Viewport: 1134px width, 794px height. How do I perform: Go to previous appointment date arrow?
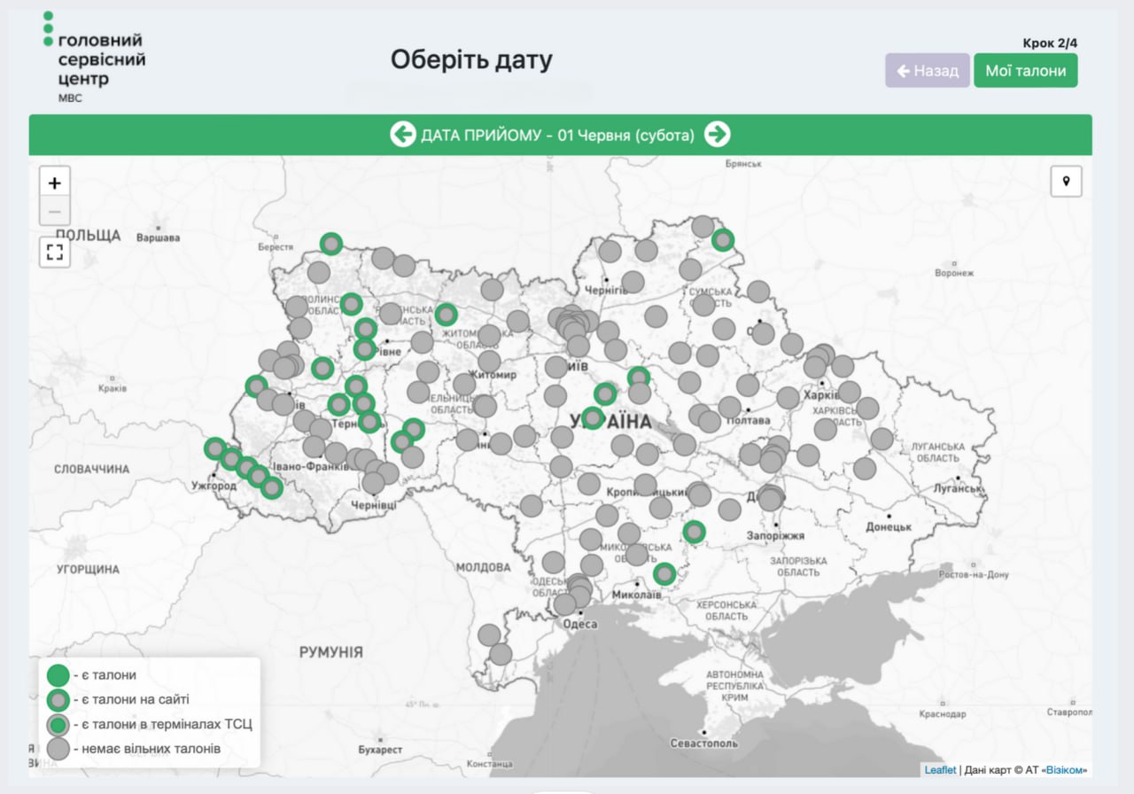(x=403, y=135)
